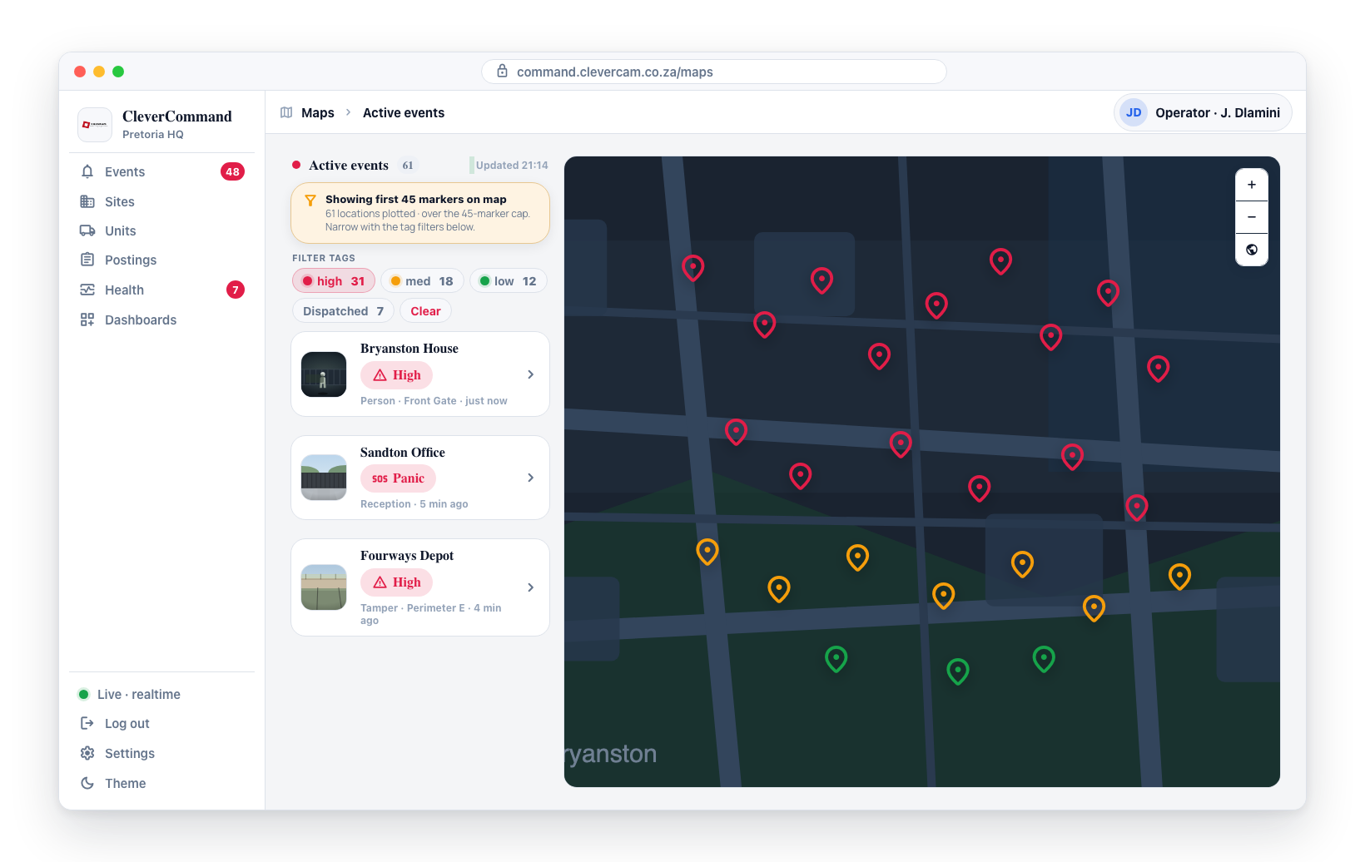Toggle the Dispatched 7 filter tag
Viewport: 1365px width, 862px height.
pos(343,311)
